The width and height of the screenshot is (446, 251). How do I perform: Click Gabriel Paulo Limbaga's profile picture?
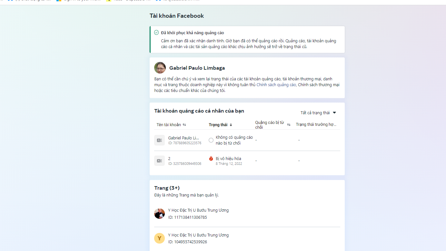(160, 68)
